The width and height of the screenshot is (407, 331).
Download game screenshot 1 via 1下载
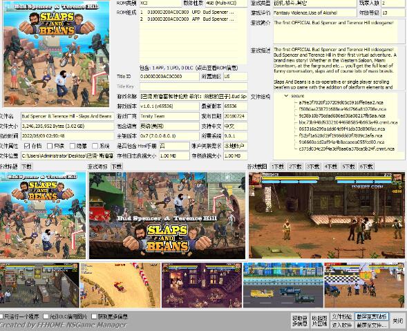pos(278,167)
